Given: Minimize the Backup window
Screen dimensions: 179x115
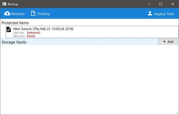Looking at the screenshot, I should click(149, 4).
